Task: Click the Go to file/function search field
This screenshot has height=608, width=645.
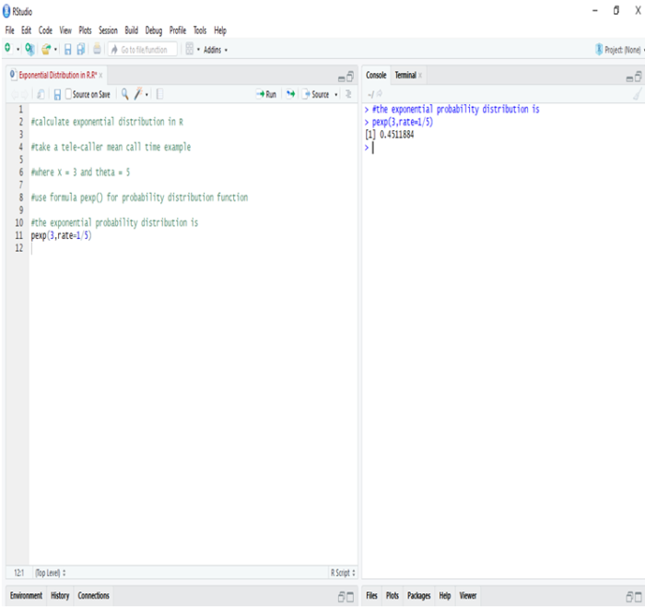Action: [x=143, y=49]
